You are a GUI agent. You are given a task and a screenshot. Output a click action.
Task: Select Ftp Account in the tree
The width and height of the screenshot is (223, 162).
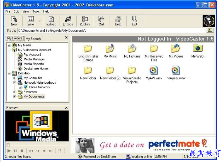tap(32, 54)
